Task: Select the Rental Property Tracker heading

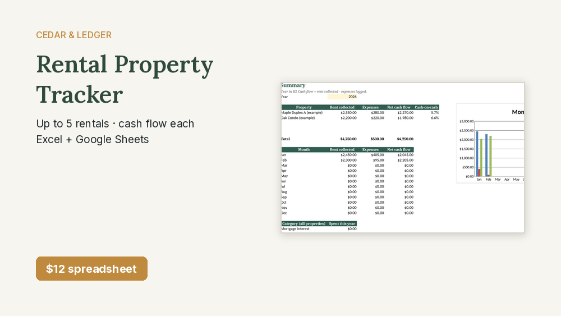Action: (x=125, y=79)
